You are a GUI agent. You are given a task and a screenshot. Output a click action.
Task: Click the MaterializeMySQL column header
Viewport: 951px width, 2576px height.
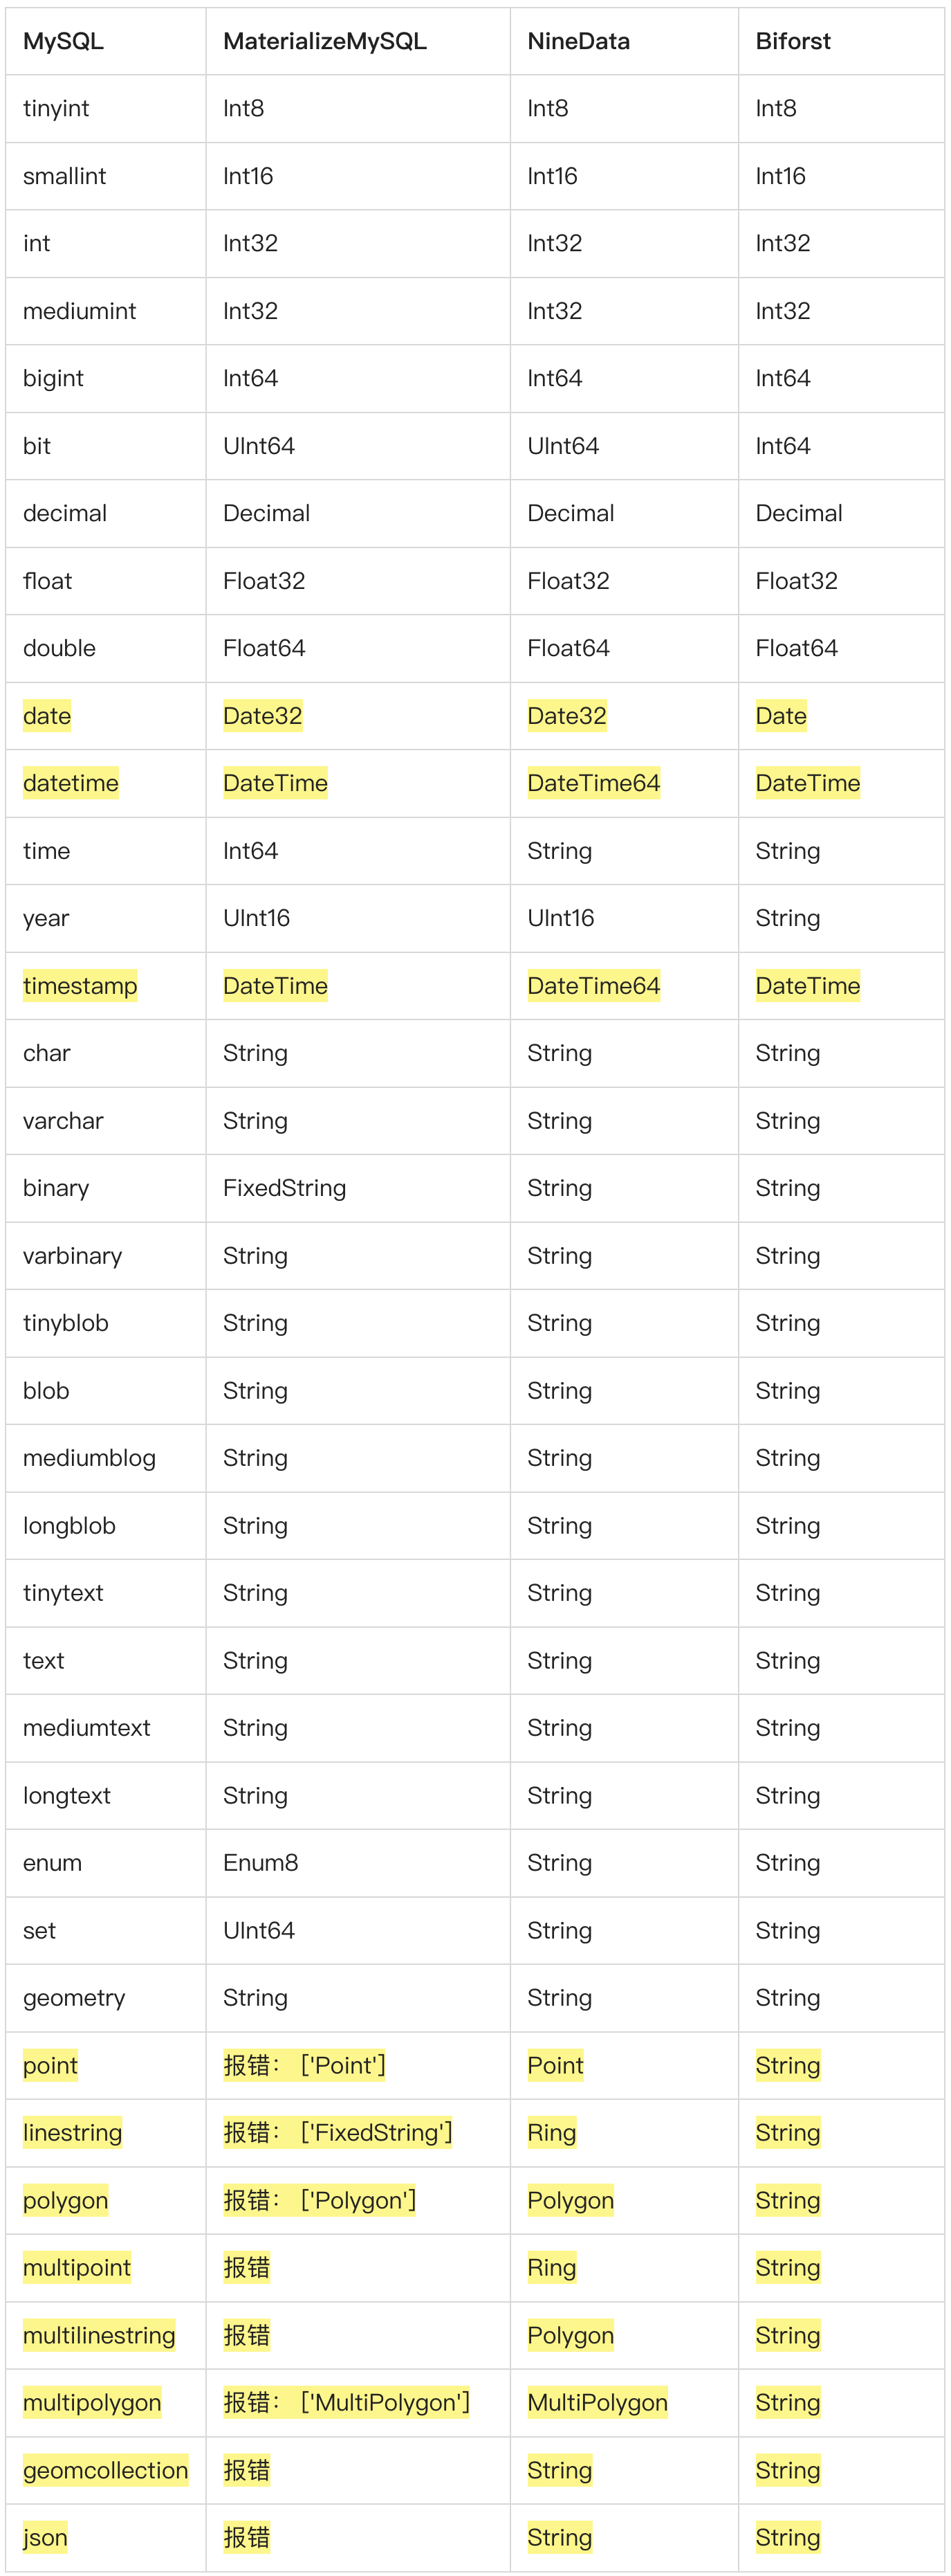tap(324, 41)
